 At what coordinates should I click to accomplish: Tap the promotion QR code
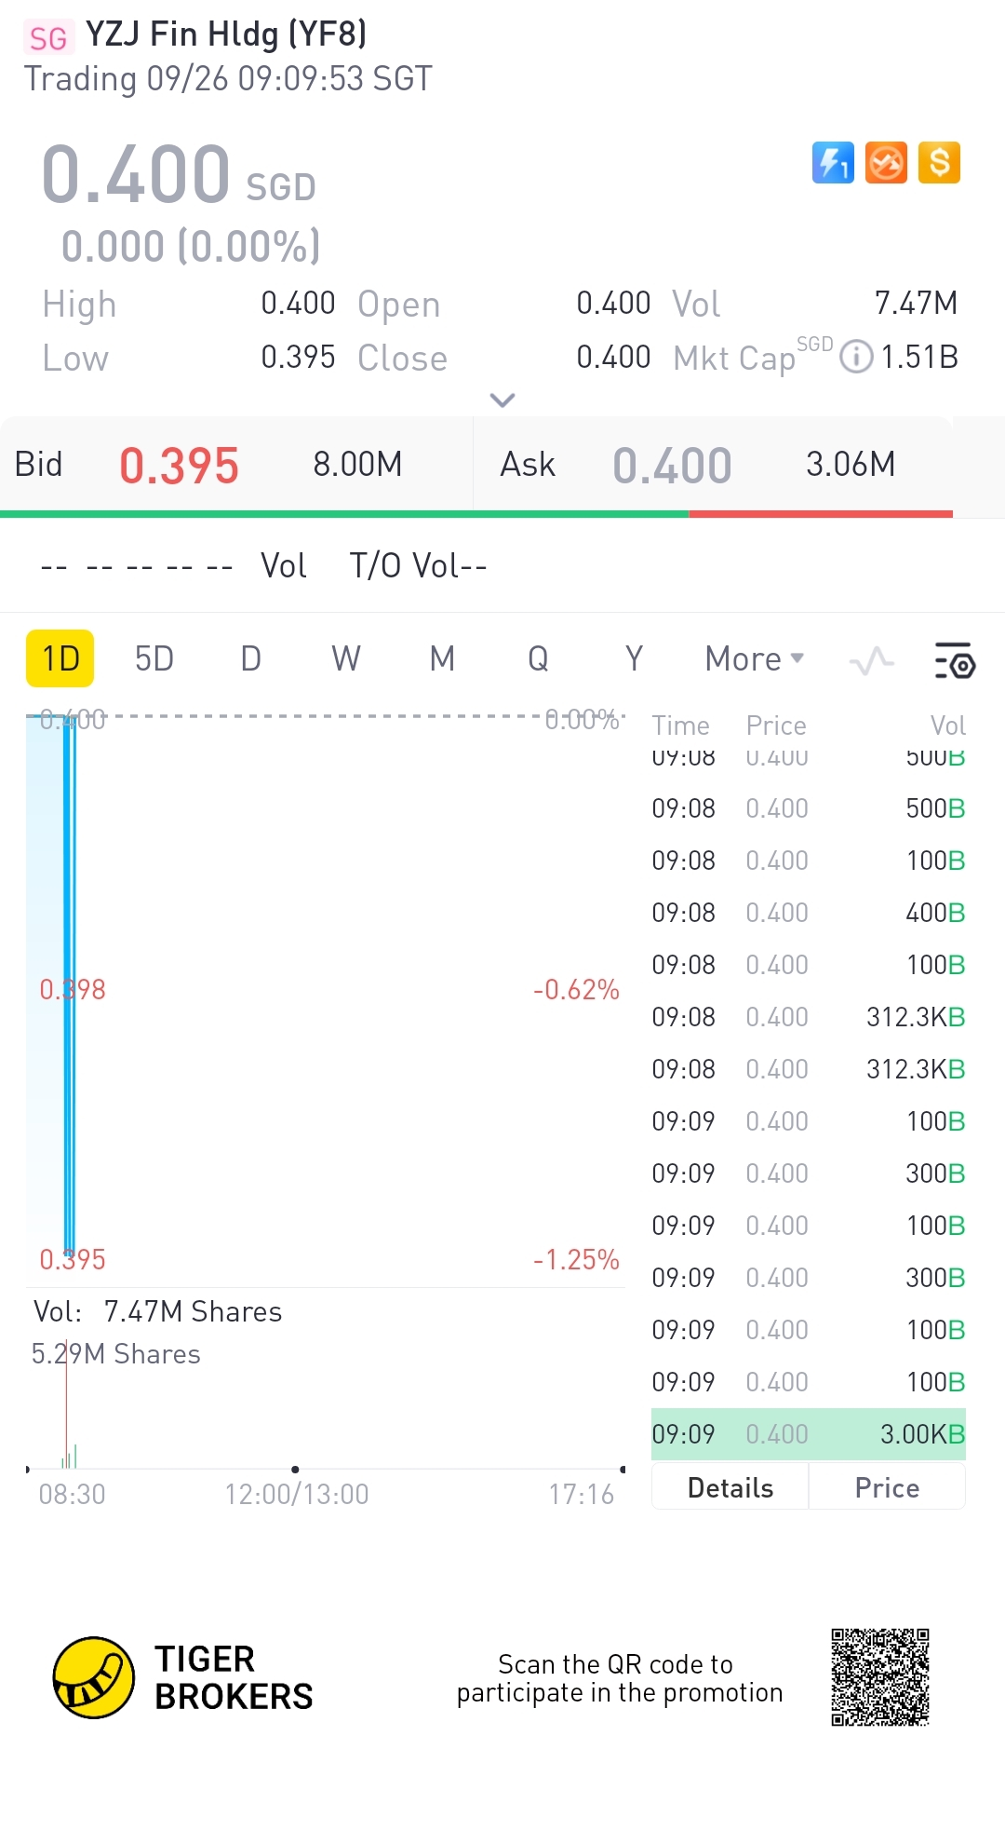880,1677
